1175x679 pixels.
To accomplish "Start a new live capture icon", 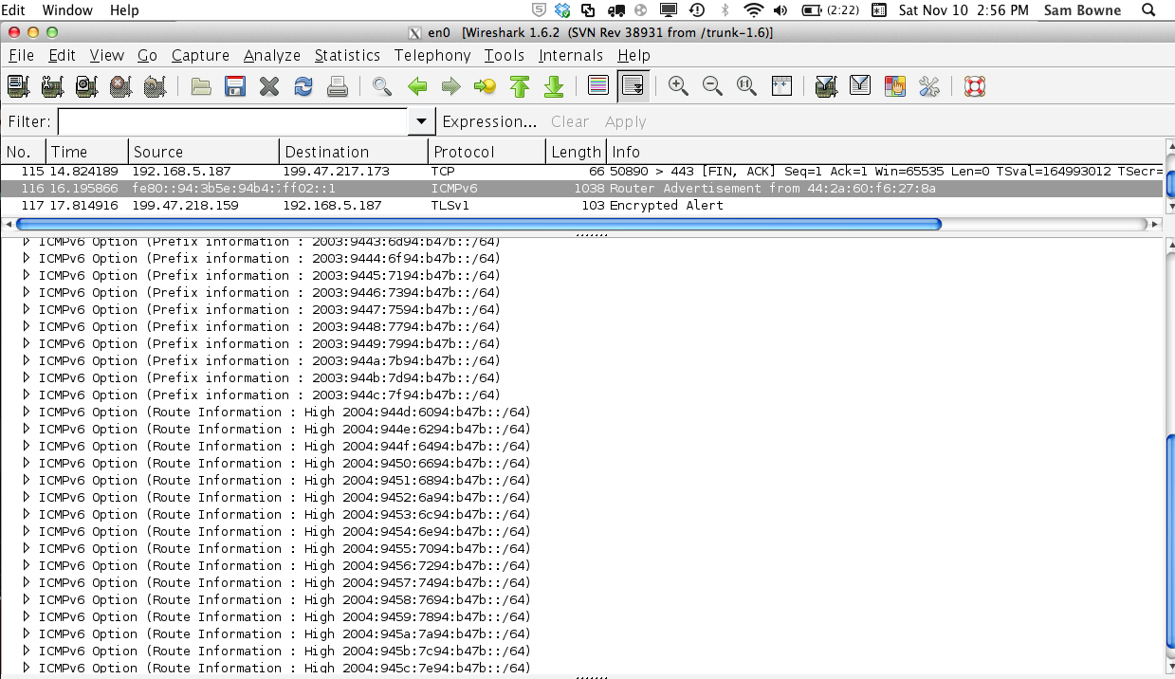I will coord(86,87).
